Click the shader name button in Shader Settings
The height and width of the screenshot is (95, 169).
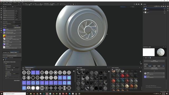pyautogui.click(x=12, y=56)
